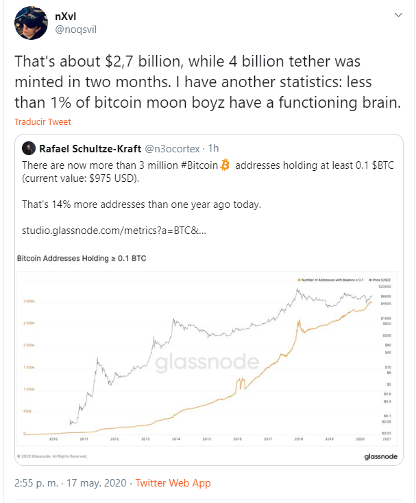Click the glassnode logo under the chart

point(381,456)
